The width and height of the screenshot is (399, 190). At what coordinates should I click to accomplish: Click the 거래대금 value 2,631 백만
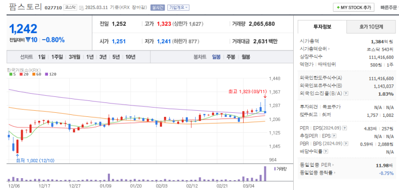click(265, 41)
